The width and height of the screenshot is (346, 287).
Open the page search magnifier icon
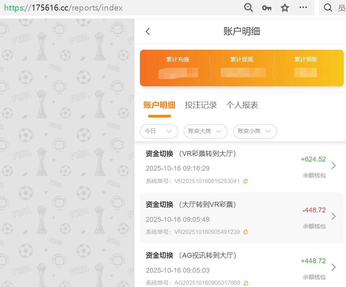click(x=328, y=8)
